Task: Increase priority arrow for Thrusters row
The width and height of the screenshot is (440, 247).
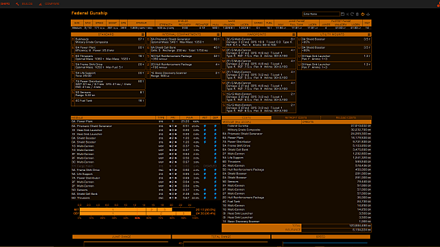Action: pyautogui.click(x=176, y=198)
